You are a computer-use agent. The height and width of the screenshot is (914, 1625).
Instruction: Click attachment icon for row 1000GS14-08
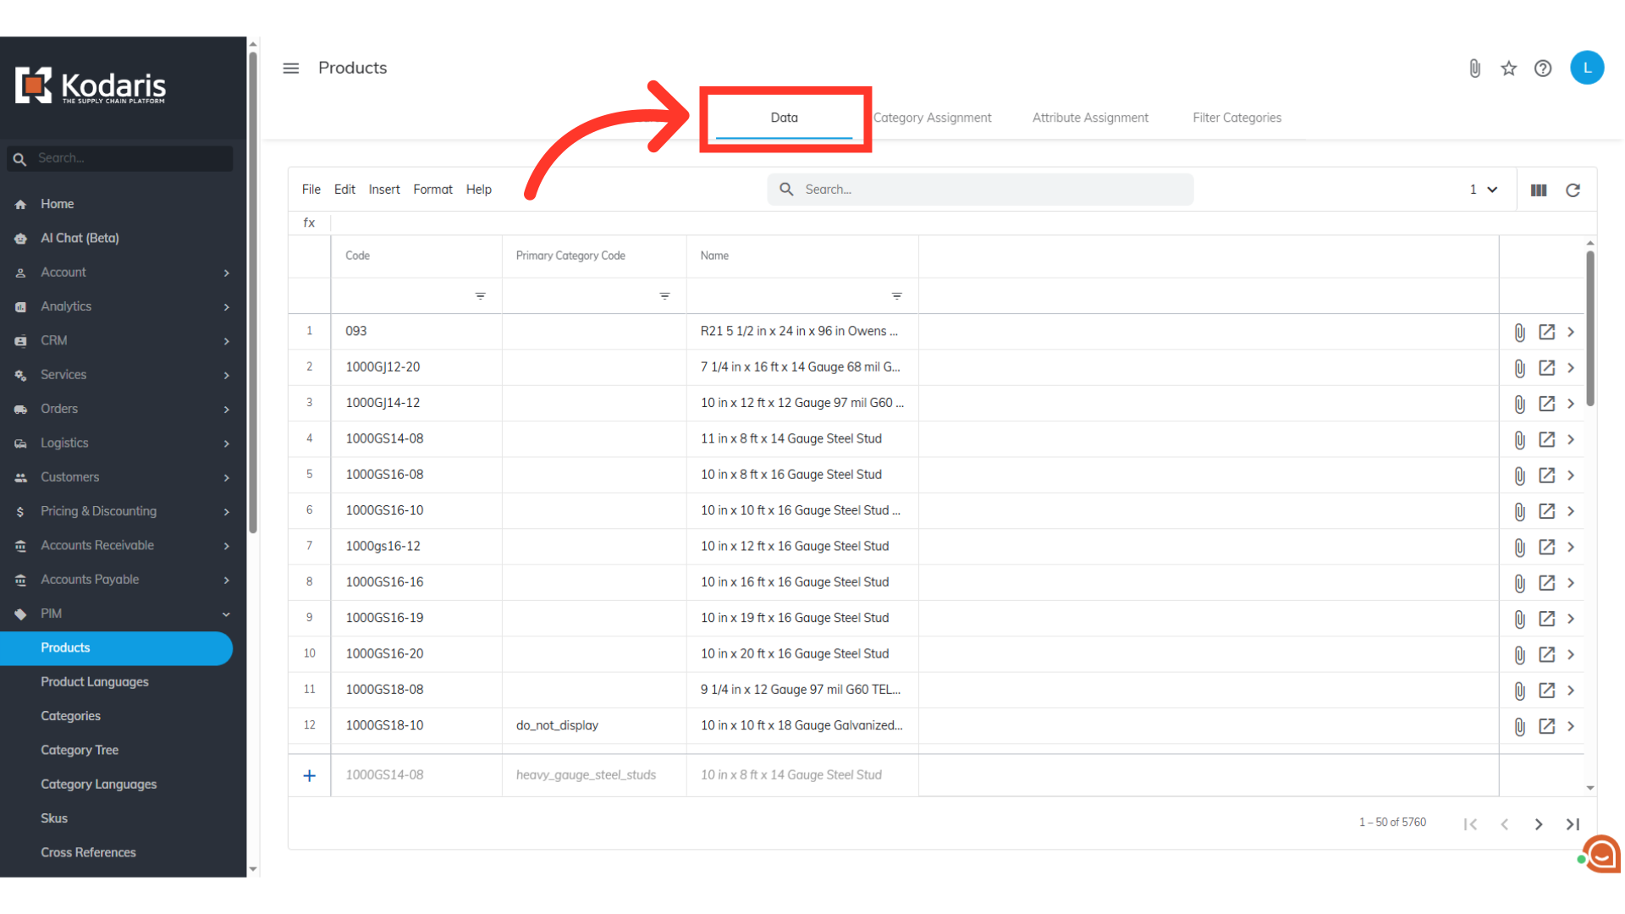tap(1519, 439)
